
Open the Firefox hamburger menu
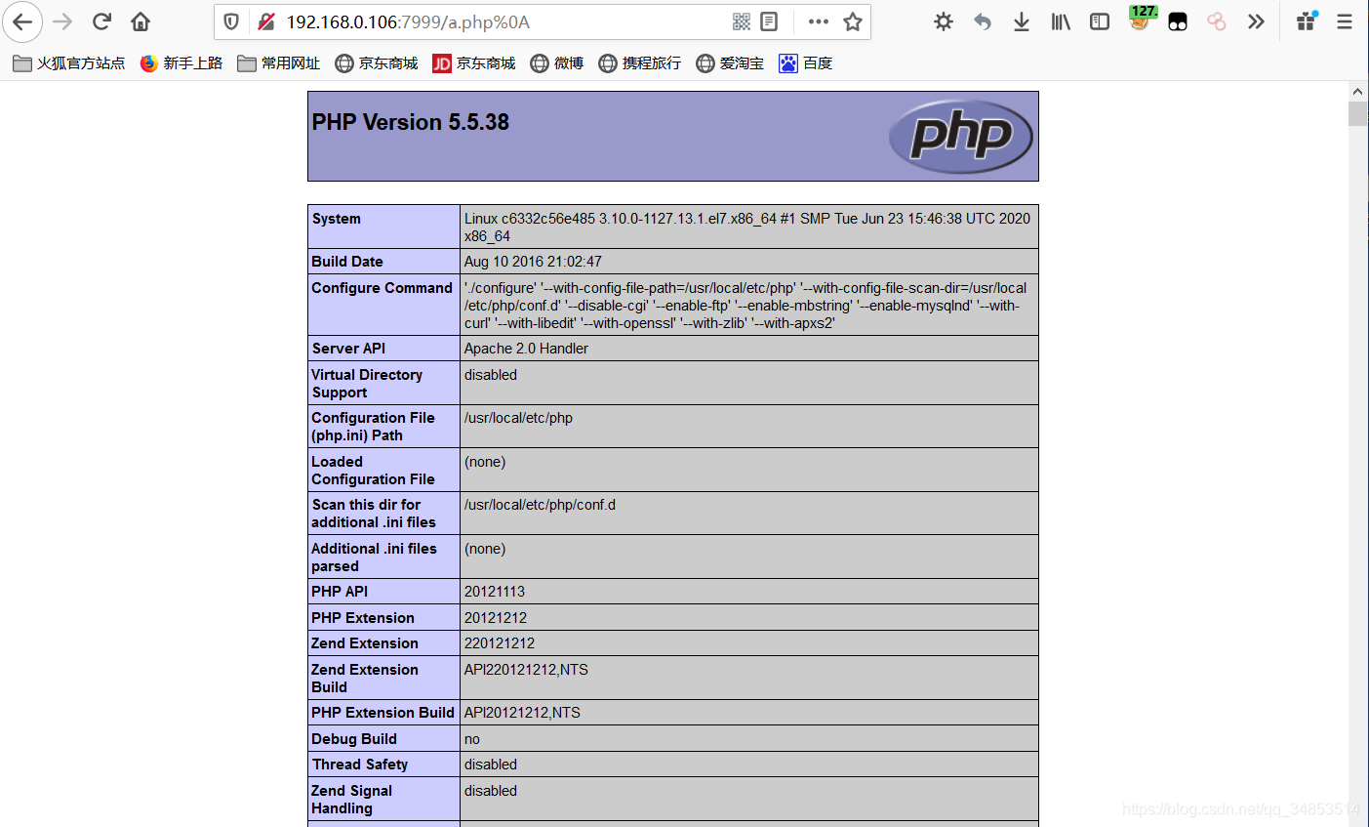(x=1345, y=21)
